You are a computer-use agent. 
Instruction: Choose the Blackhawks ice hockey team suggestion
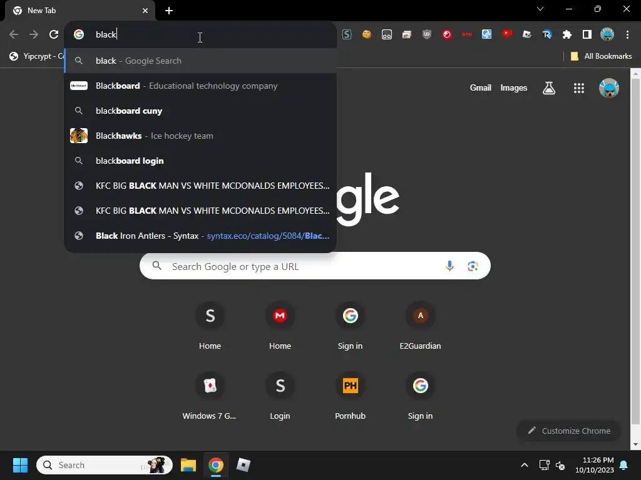point(200,136)
